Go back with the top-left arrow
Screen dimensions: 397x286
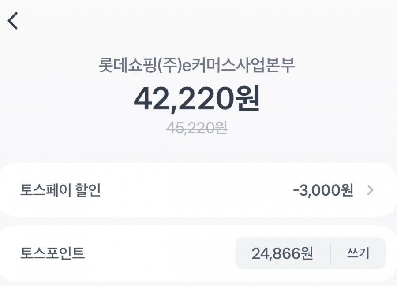[x=13, y=21]
